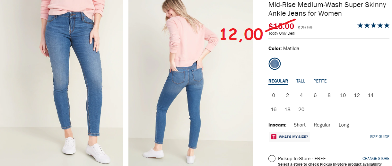Choose size 20
The image size is (392, 166).
[x=301, y=109]
